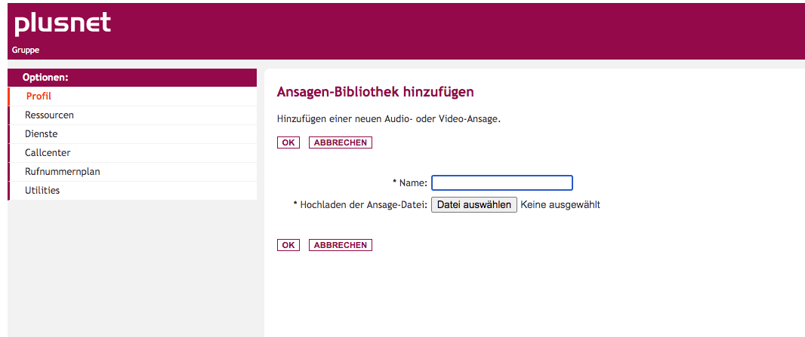Click the Optionen header in the sidebar
Screen dimensions: 805x337
[x=46, y=78]
